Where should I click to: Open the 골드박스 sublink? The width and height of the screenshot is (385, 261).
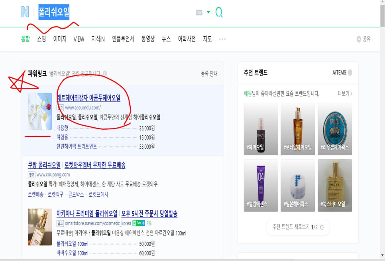tap(76, 194)
